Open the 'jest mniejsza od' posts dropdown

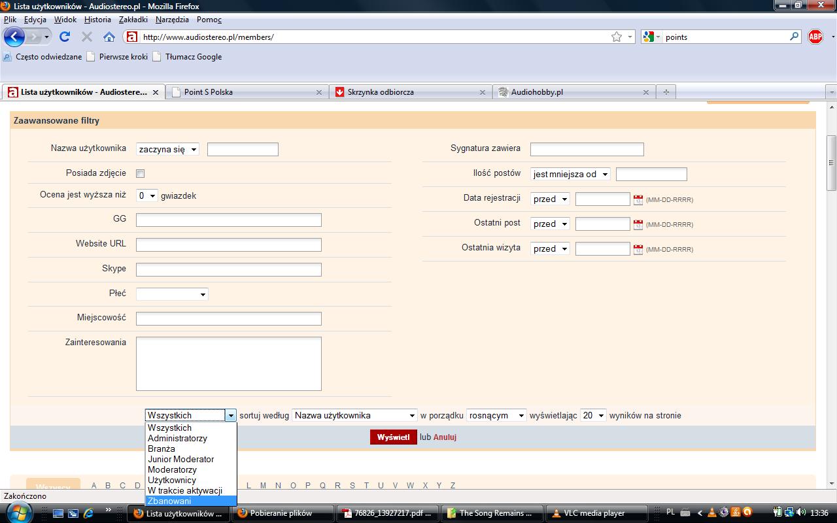click(570, 174)
